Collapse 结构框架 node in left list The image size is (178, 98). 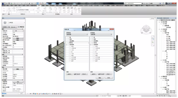click(67, 45)
